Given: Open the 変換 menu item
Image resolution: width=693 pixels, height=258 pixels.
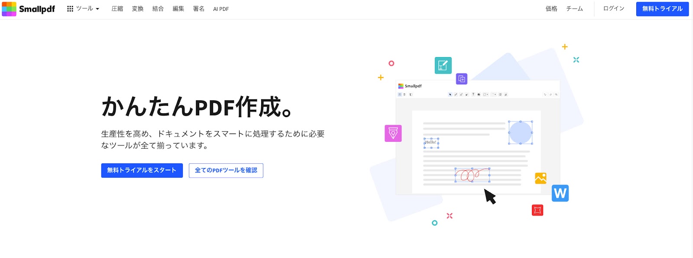Looking at the screenshot, I should click(138, 9).
